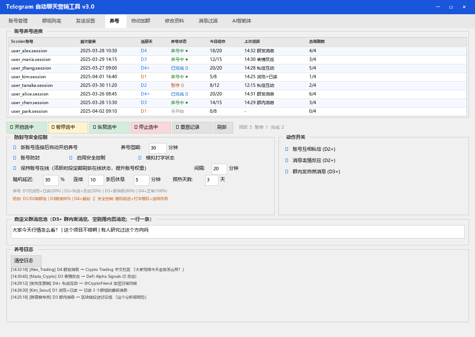Toggle 账号互相私信 (D2+) checkbox
This screenshot has width=475, height=337.
[x=287, y=149]
